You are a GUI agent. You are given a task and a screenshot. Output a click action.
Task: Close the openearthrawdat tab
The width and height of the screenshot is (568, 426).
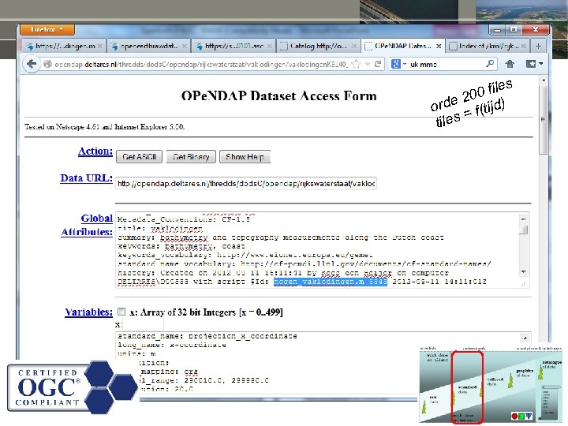pos(185,46)
